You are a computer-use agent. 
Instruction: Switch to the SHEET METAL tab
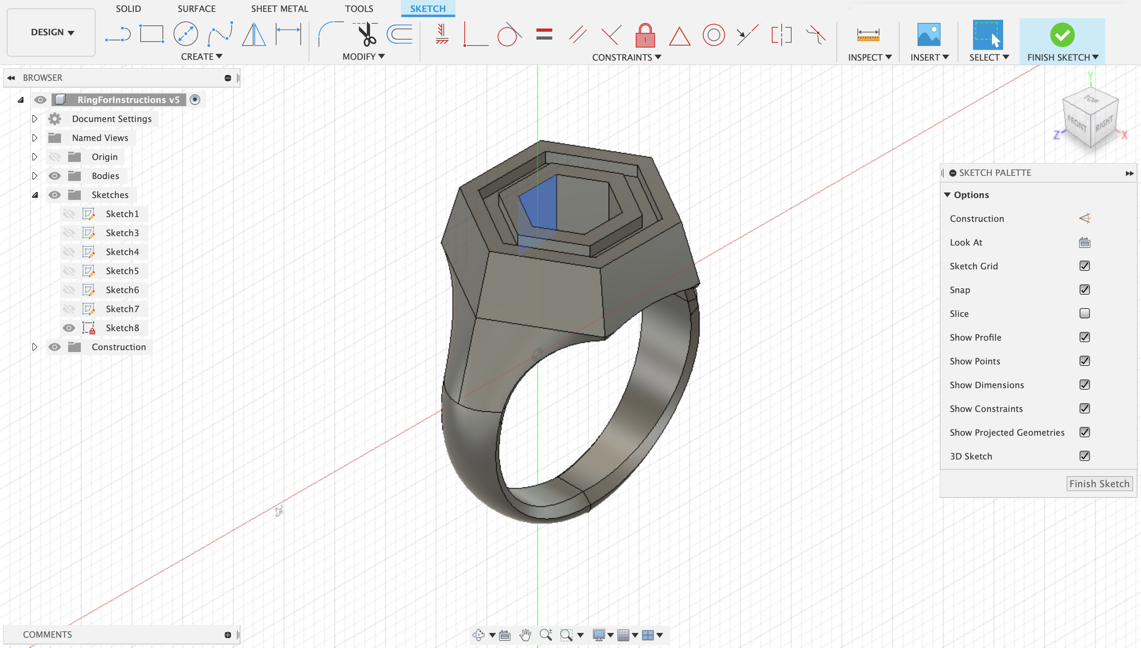pos(279,8)
